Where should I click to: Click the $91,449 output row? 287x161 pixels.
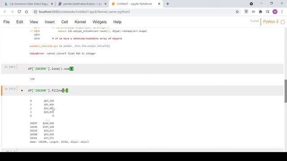click(42, 105)
